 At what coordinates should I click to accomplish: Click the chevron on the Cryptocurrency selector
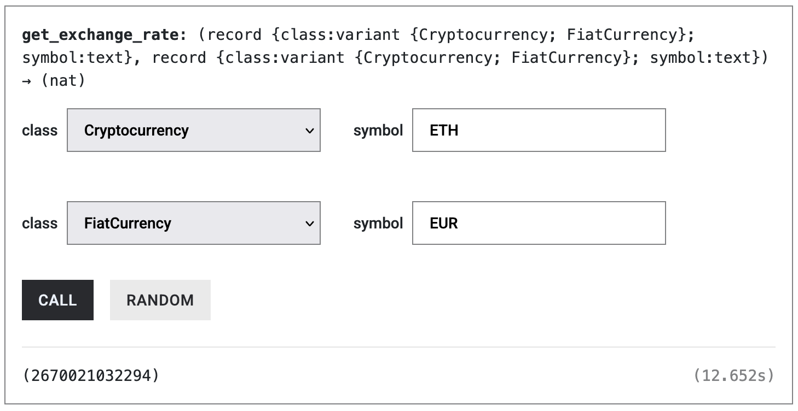pos(310,130)
